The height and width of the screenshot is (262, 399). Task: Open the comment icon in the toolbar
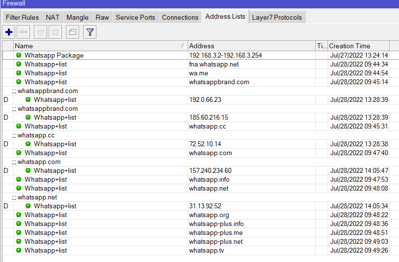72,32
